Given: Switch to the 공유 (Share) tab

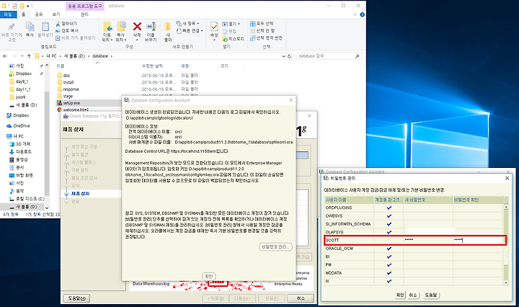Looking at the screenshot, I should [x=39, y=14].
